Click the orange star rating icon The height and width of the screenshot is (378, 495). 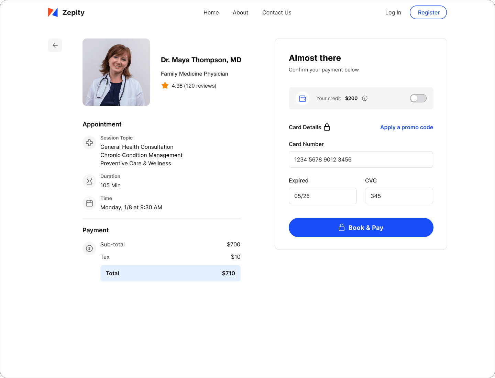point(165,86)
